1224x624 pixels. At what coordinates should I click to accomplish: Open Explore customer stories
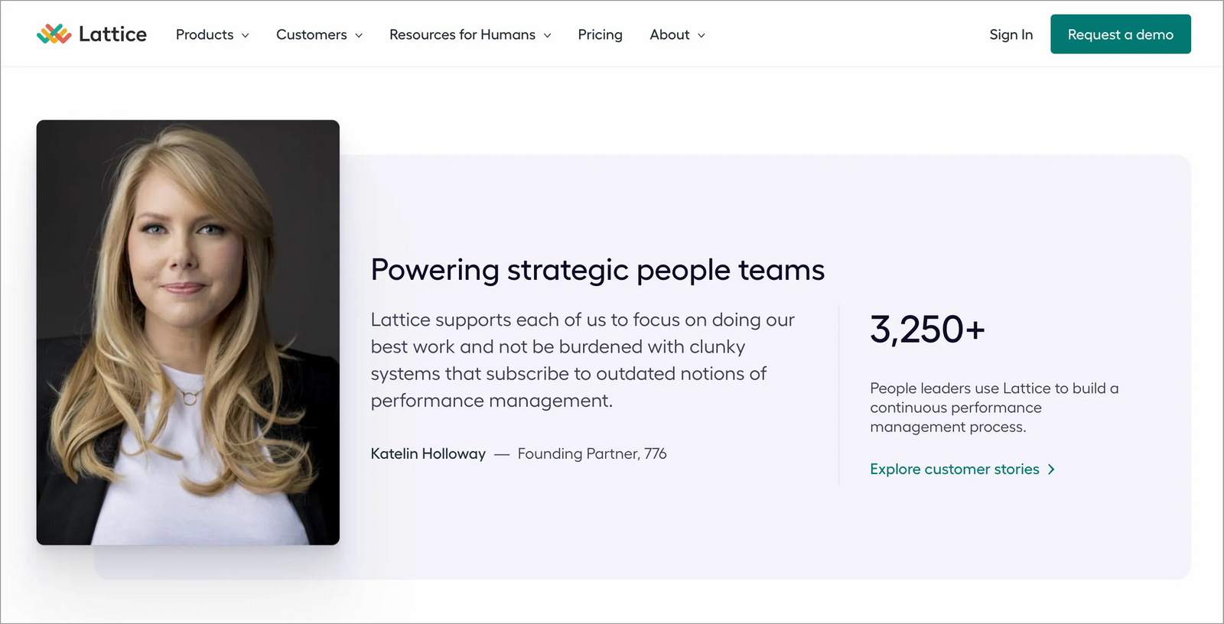(x=954, y=469)
